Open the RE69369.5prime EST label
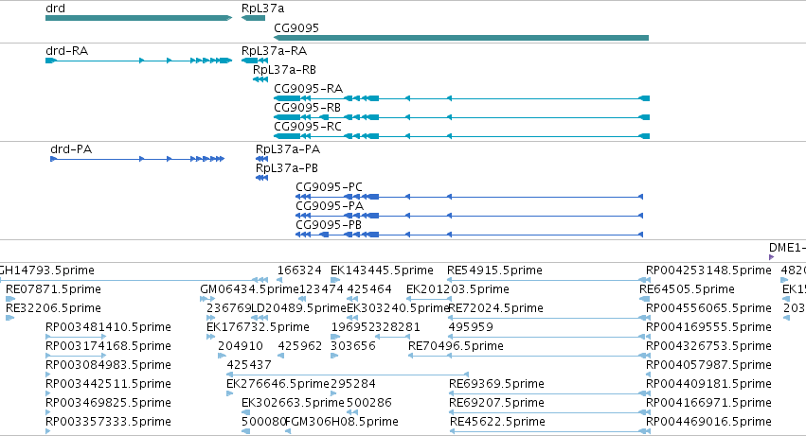 click(496, 384)
